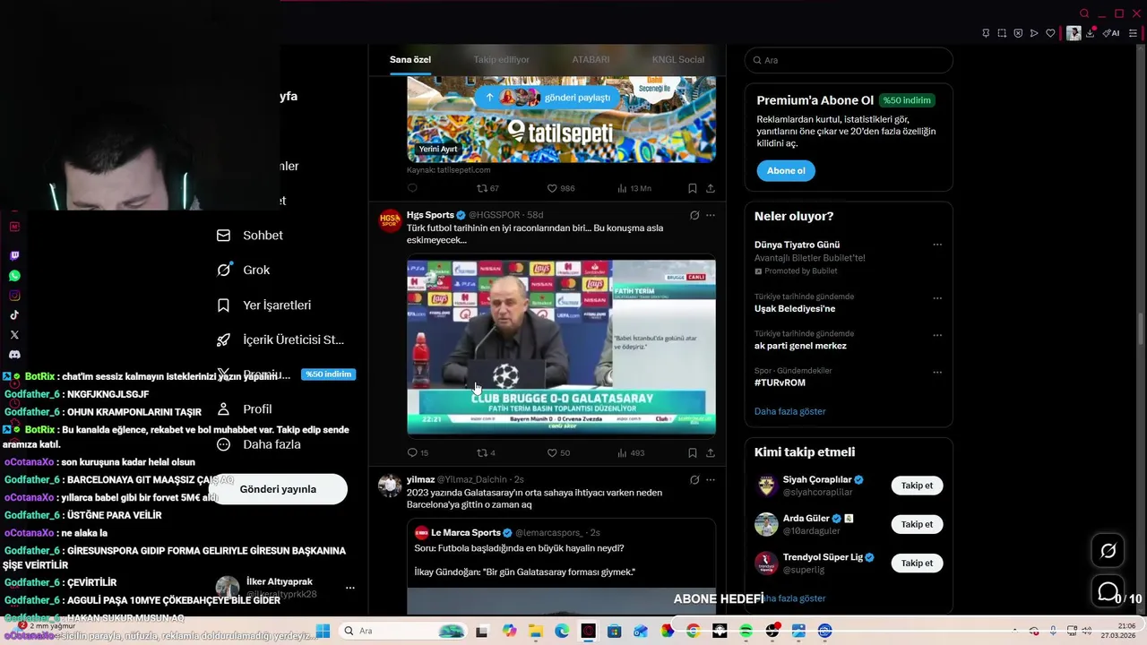Viewport: 1147px width, 645px height.
Task: Open TikTok icon in browser sidebar
Action: pyautogui.click(x=14, y=315)
